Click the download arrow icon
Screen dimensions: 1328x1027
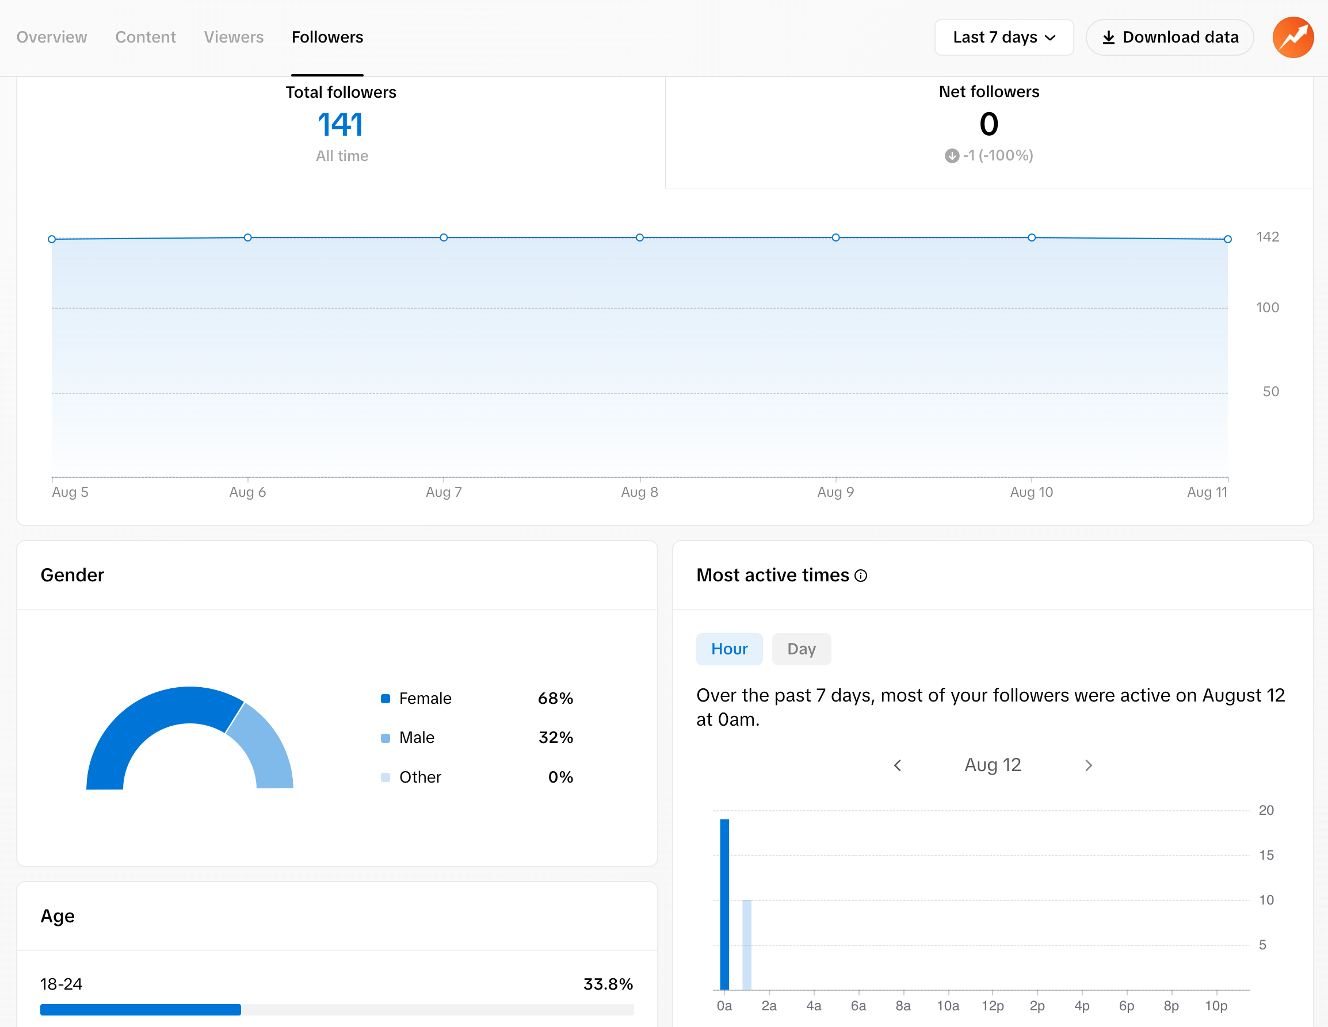coord(1109,38)
